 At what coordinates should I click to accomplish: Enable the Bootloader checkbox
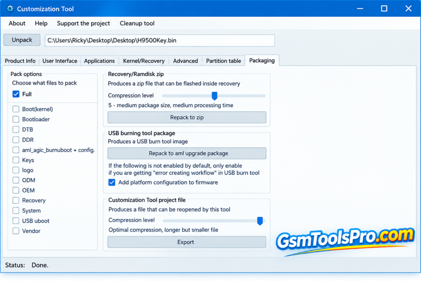(16, 119)
